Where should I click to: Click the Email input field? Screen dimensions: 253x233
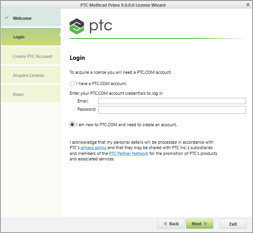tap(172, 101)
